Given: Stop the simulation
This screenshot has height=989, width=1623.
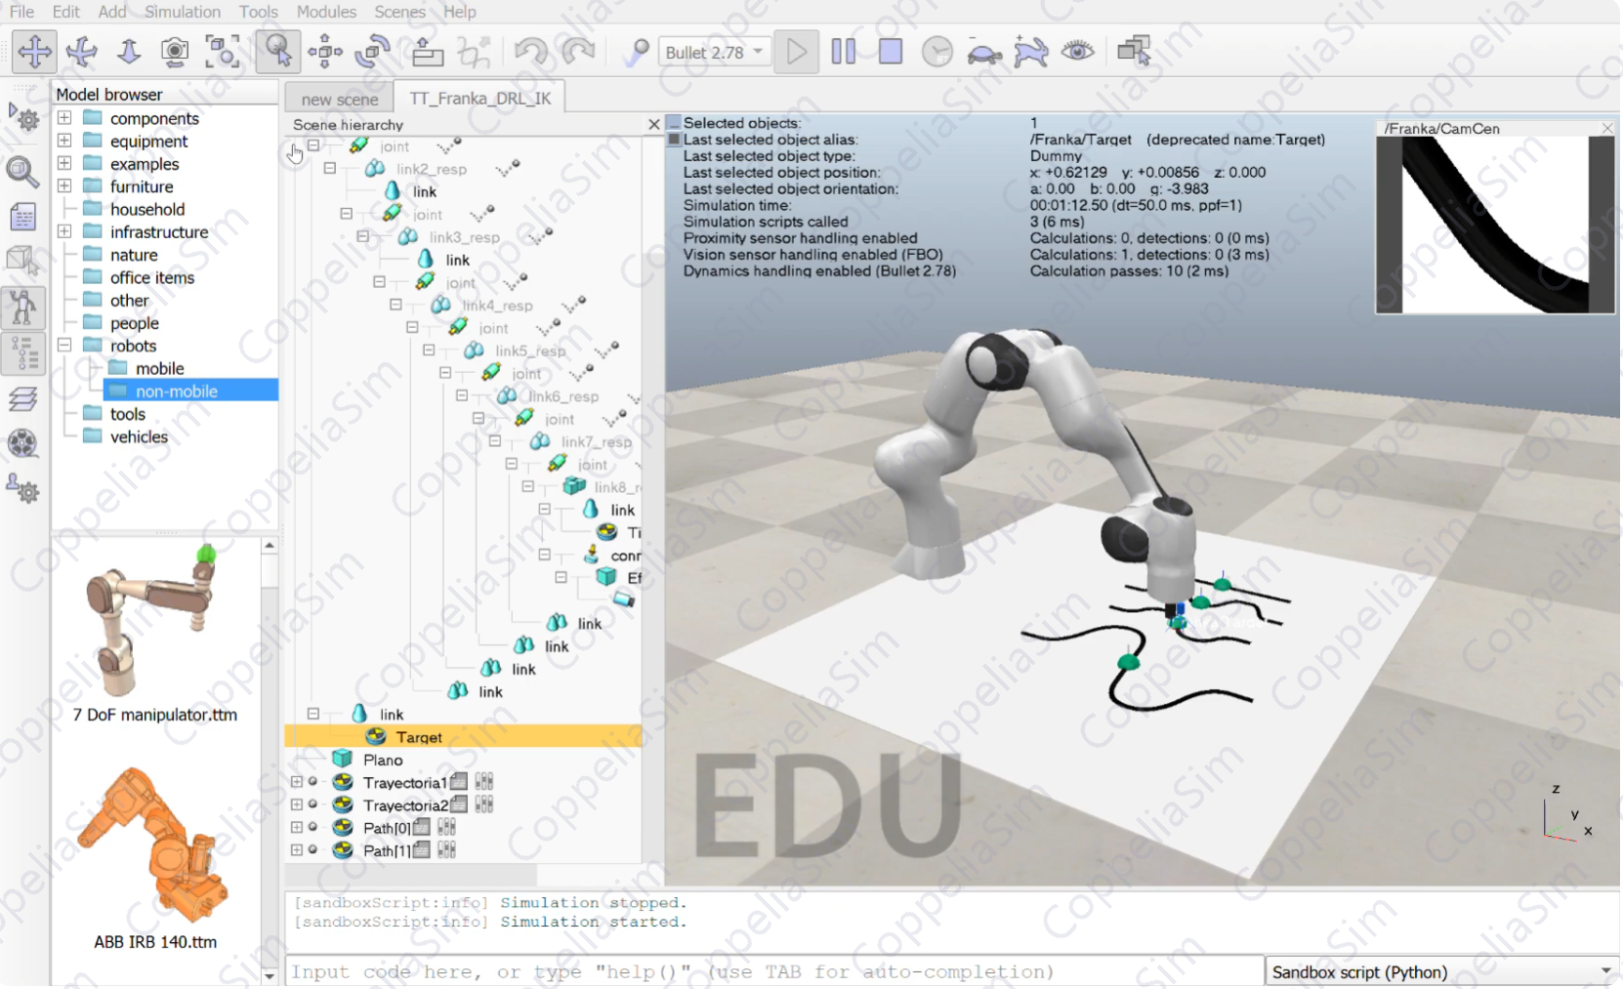Looking at the screenshot, I should (891, 51).
